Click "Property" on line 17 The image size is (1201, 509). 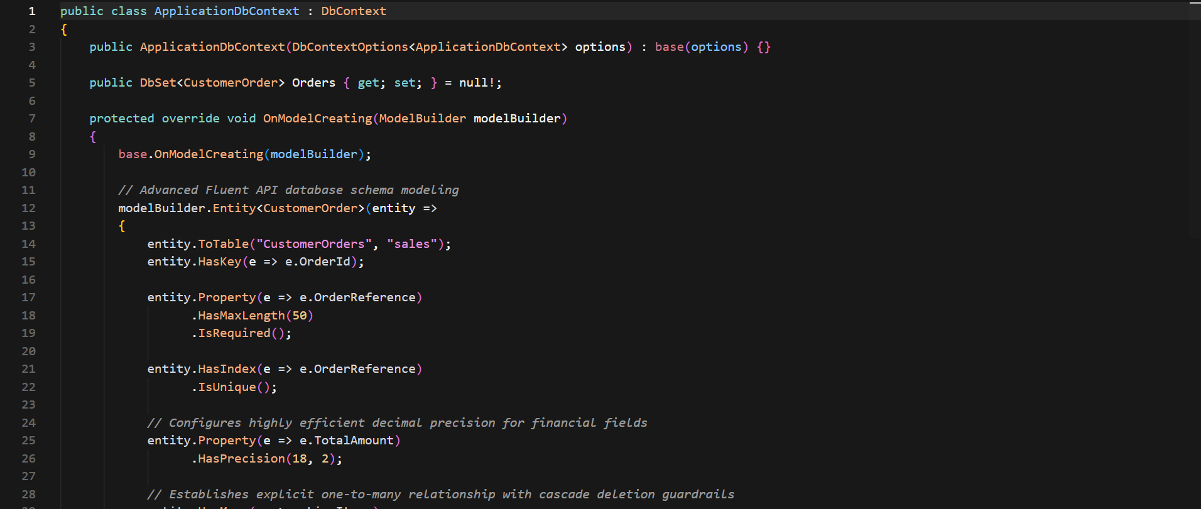click(227, 297)
